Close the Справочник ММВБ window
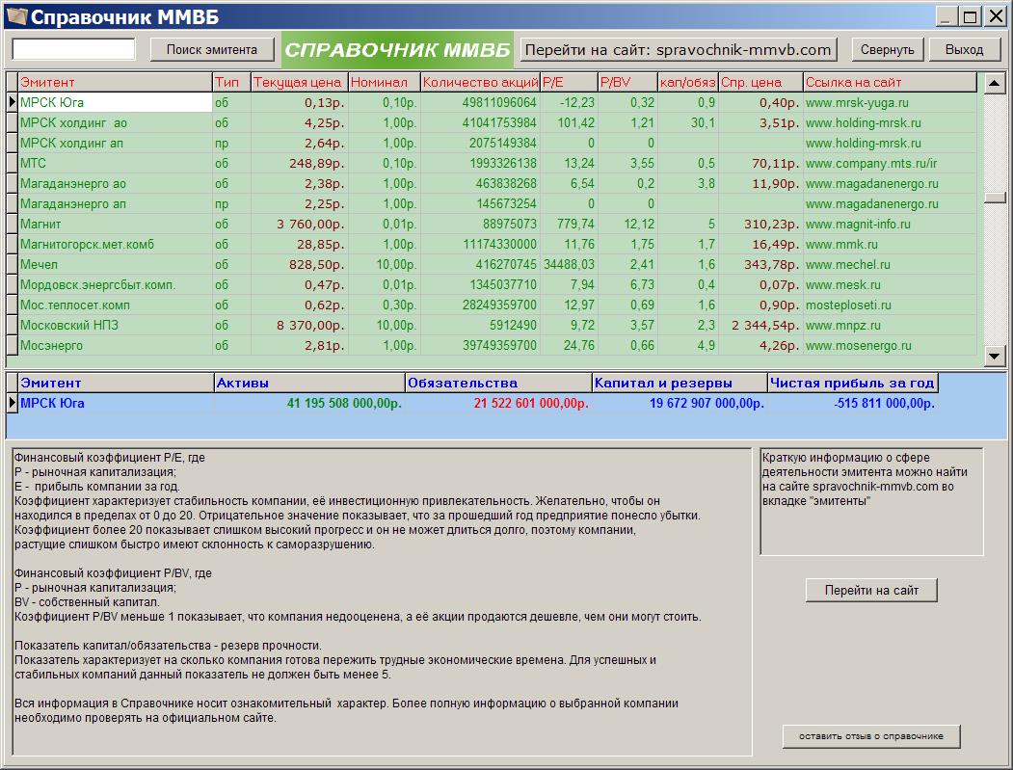The image size is (1013, 770). [x=995, y=16]
